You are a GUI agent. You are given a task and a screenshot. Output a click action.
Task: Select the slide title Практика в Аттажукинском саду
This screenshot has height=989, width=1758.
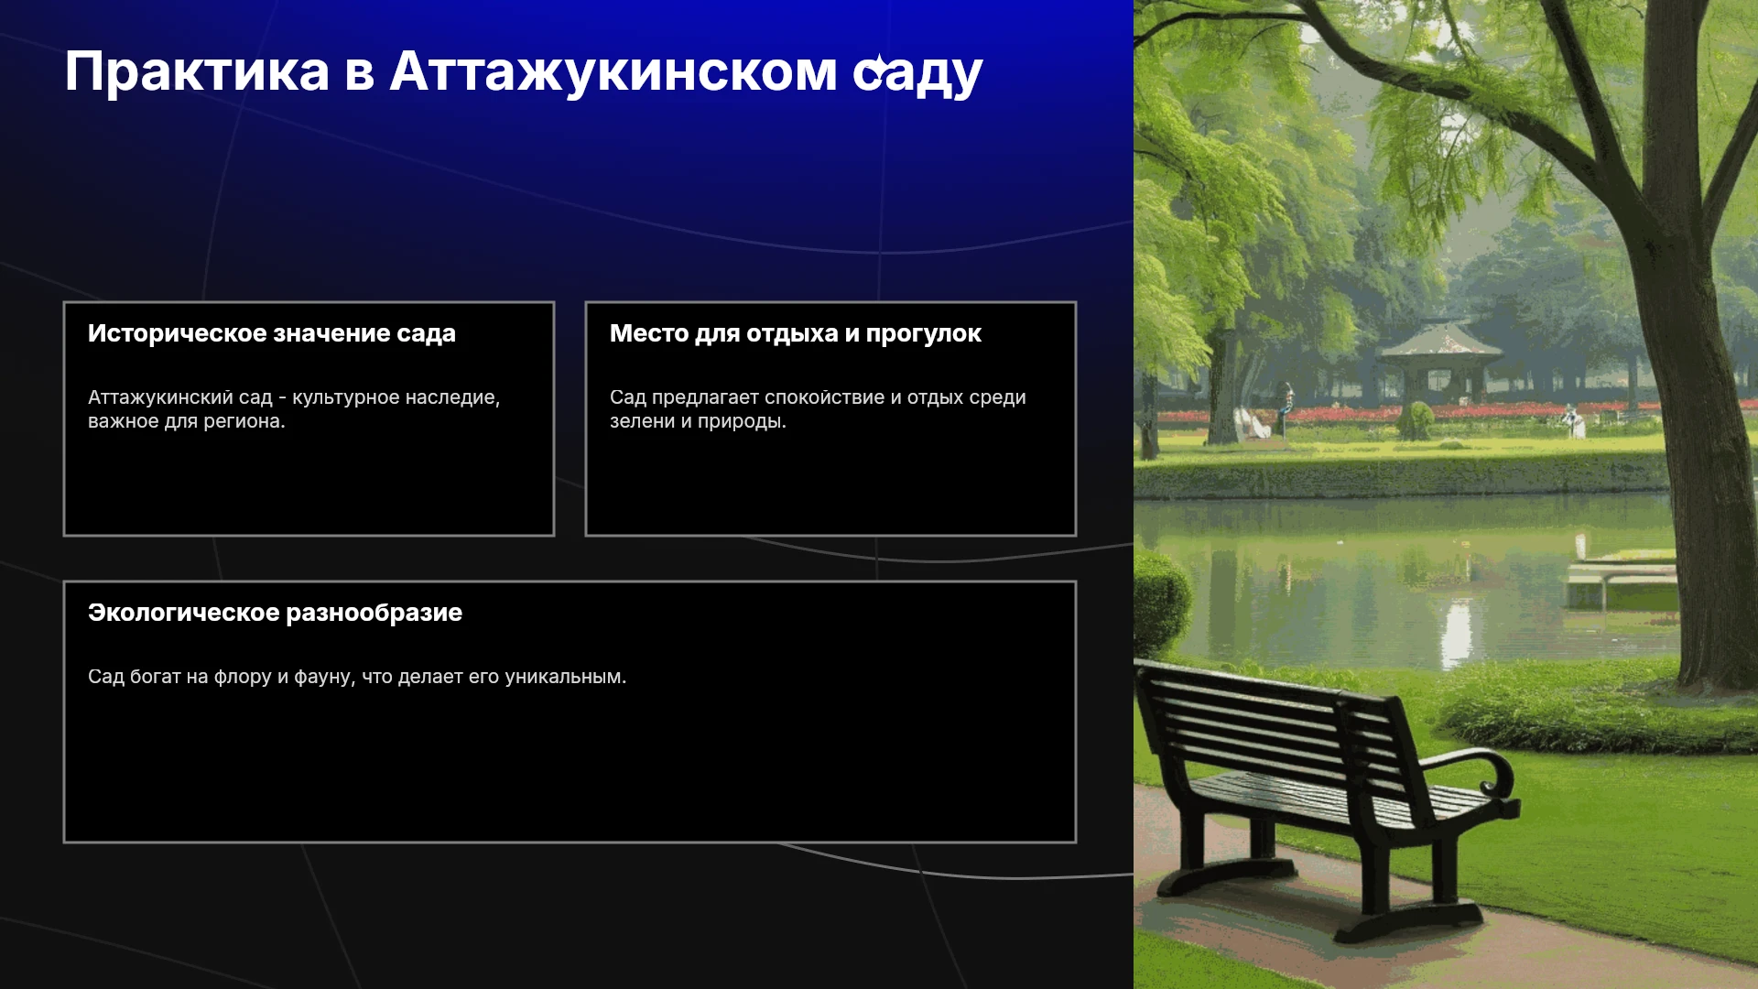(524, 71)
